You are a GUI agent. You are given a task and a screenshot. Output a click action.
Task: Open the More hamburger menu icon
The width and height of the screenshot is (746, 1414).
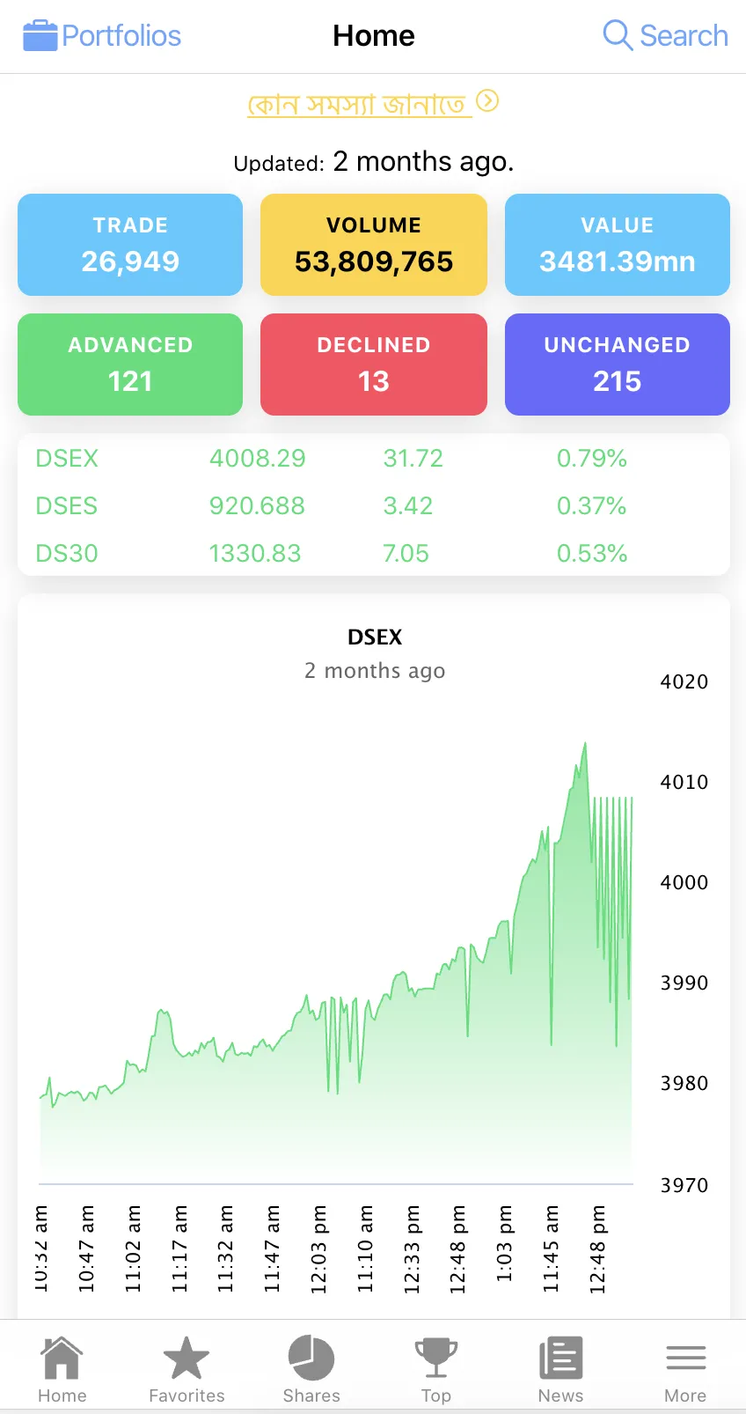[685, 1358]
